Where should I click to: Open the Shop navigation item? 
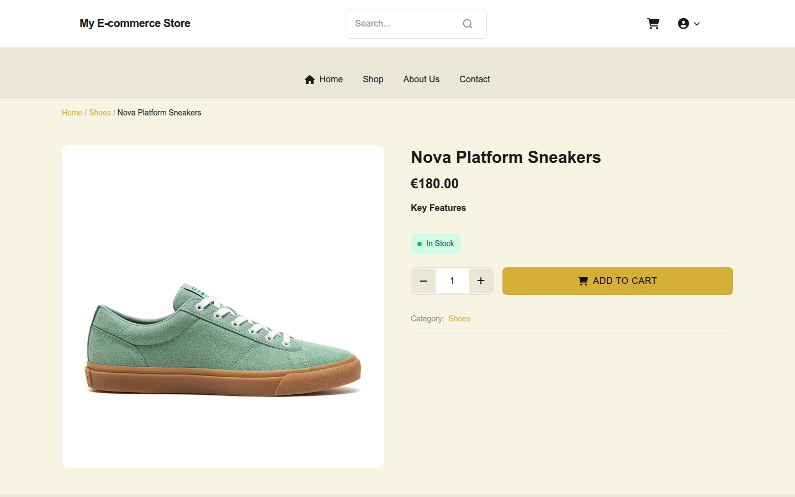[373, 79]
